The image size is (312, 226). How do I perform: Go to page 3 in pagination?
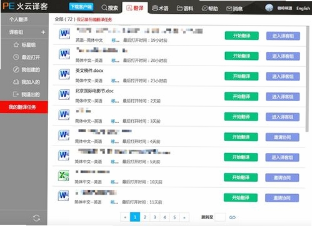tap(155, 217)
